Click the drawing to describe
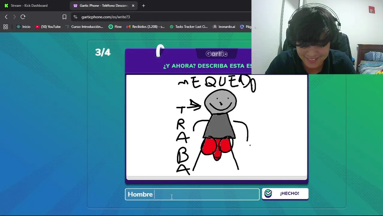Screen dimensions: 383x216 217,126
